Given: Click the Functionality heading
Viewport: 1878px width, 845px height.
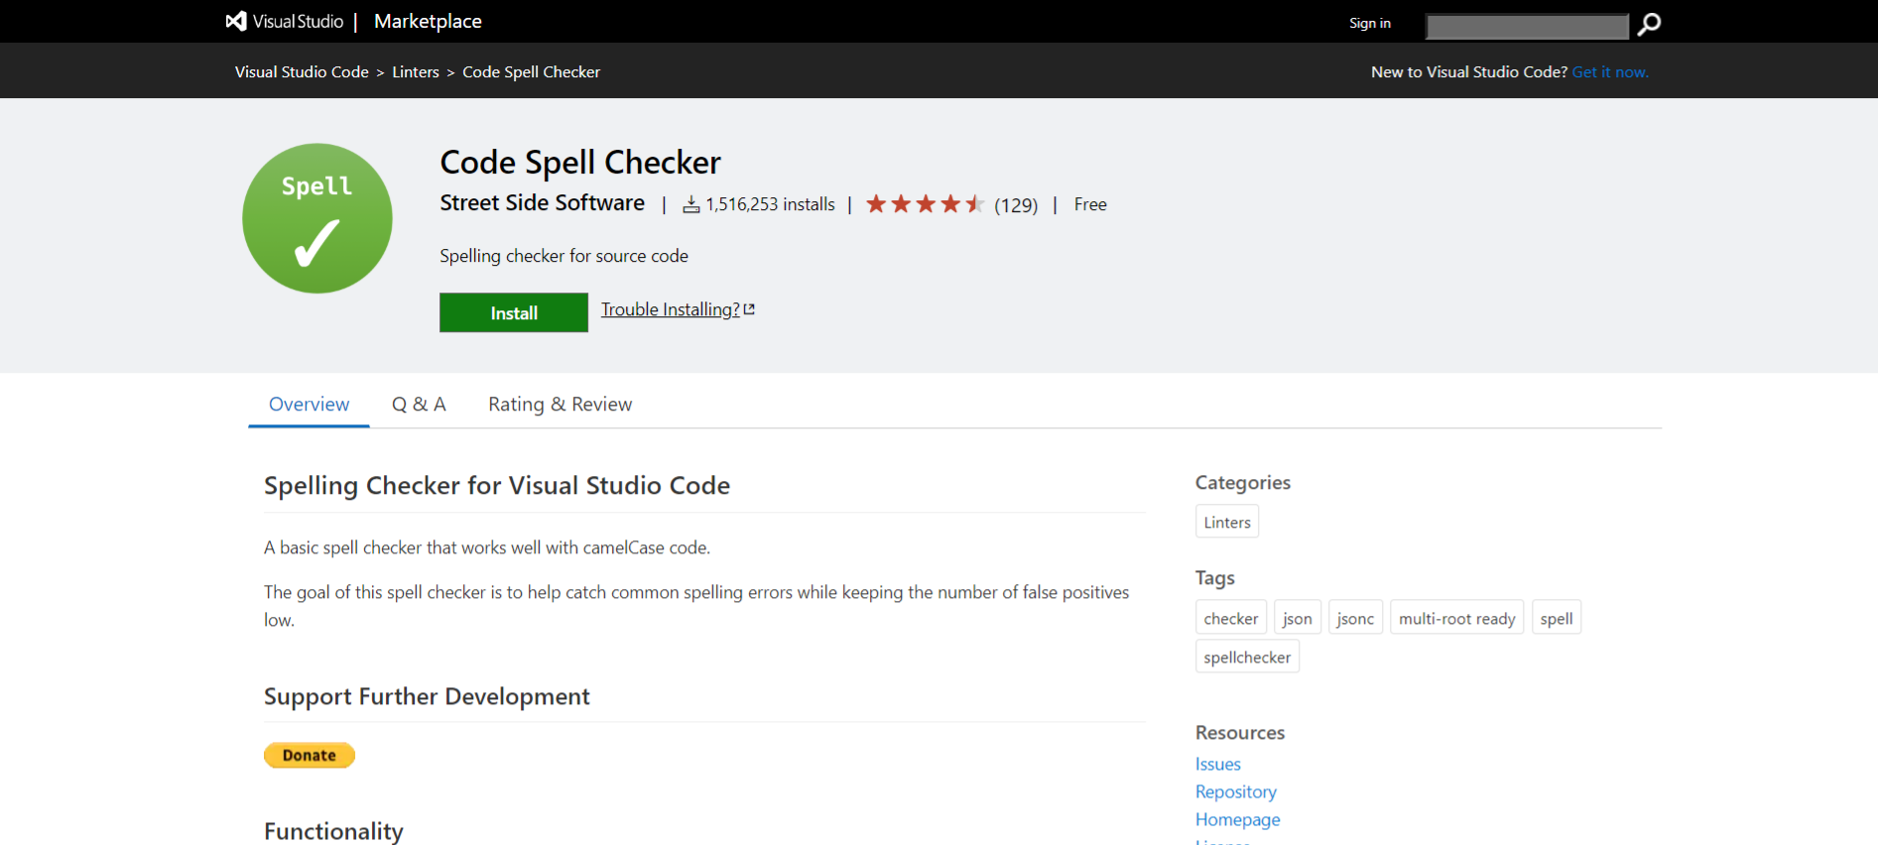Looking at the screenshot, I should click(x=333, y=831).
